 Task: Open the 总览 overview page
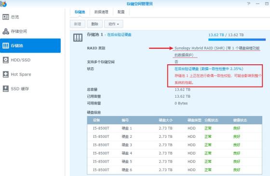[11, 17]
